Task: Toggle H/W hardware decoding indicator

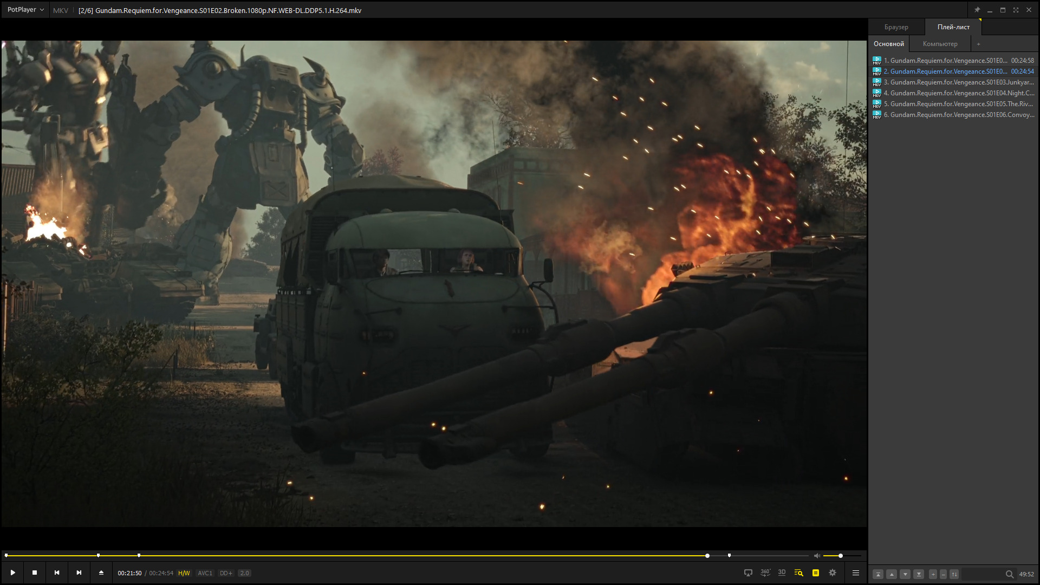Action: pyautogui.click(x=184, y=573)
